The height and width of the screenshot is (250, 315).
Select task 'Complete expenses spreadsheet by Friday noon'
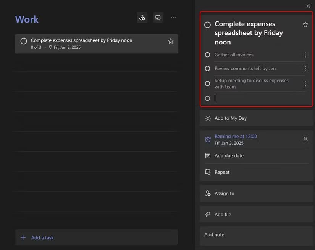click(x=97, y=44)
